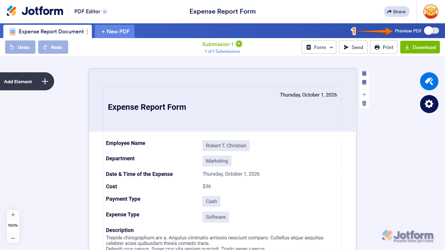Click the Share button
The image size is (445, 250).
[396, 12]
